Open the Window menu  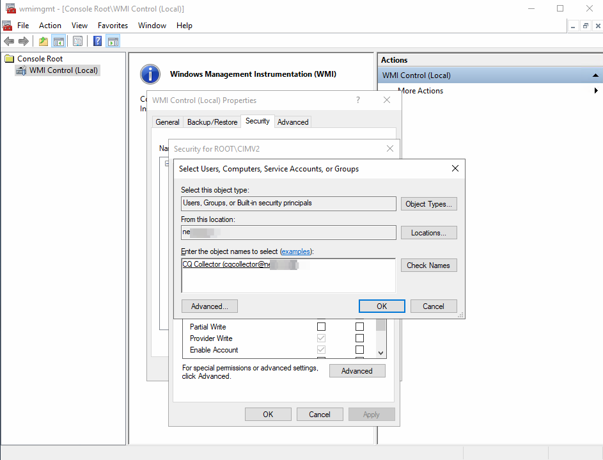click(x=152, y=26)
